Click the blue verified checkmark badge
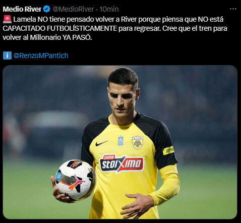 tap(46, 9)
